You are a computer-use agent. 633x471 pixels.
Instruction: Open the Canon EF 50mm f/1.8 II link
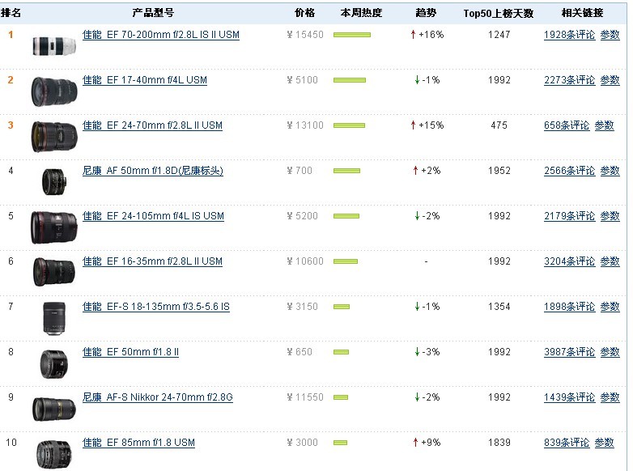(130, 352)
